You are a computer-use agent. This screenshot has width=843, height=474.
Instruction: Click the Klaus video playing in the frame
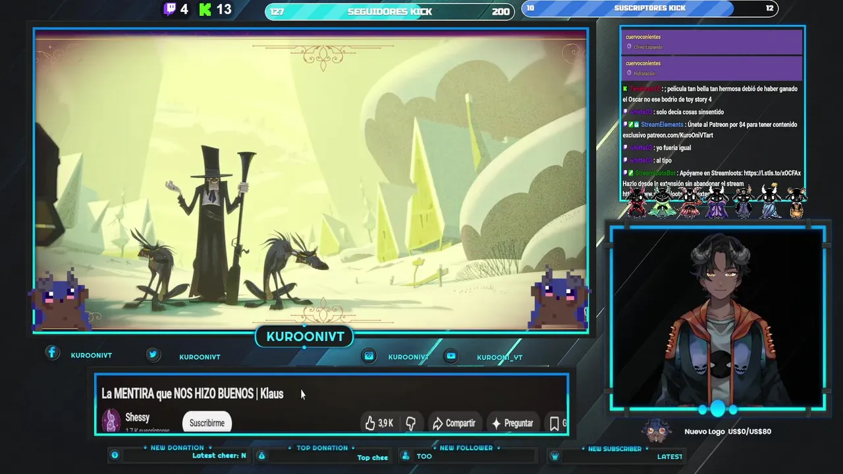[311, 180]
